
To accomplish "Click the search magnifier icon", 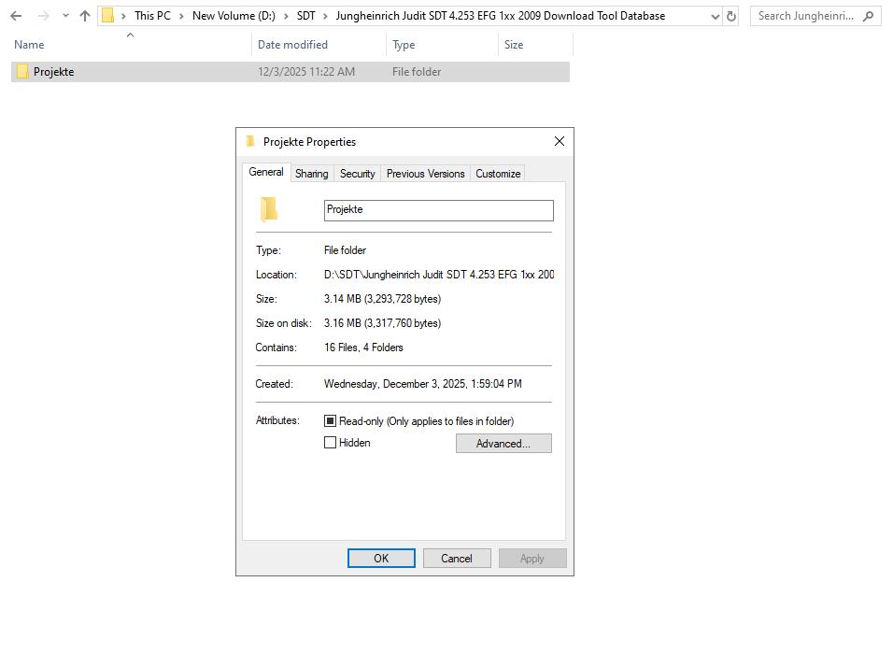I will (868, 16).
